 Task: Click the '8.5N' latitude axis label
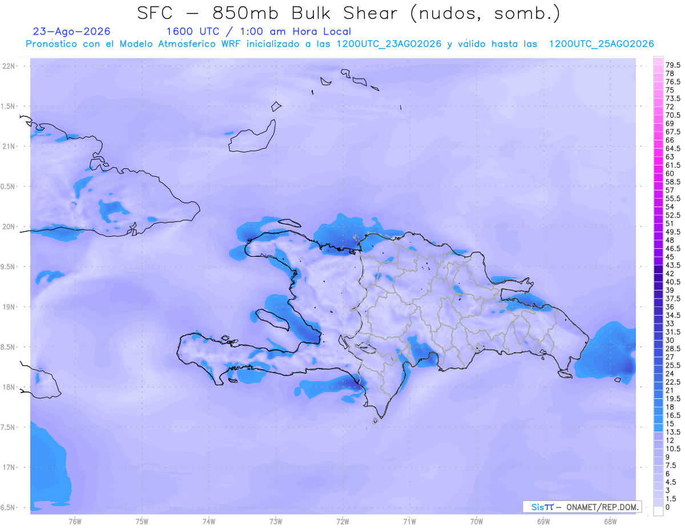(x=9, y=347)
